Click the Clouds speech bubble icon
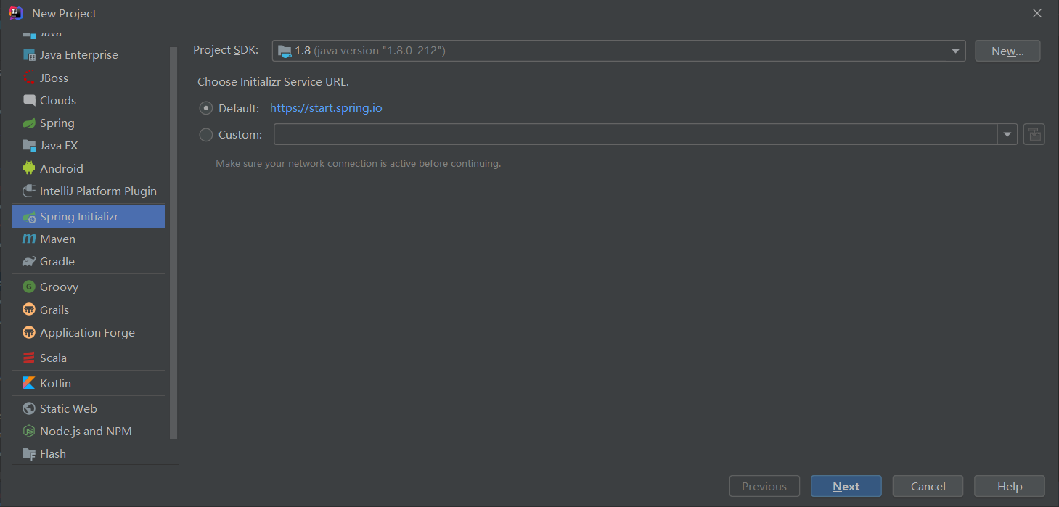The height and width of the screenshot is (507, 1059). [x=29, y=100]
